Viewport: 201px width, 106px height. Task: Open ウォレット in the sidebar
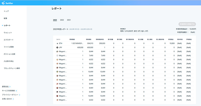click(8, 33)
